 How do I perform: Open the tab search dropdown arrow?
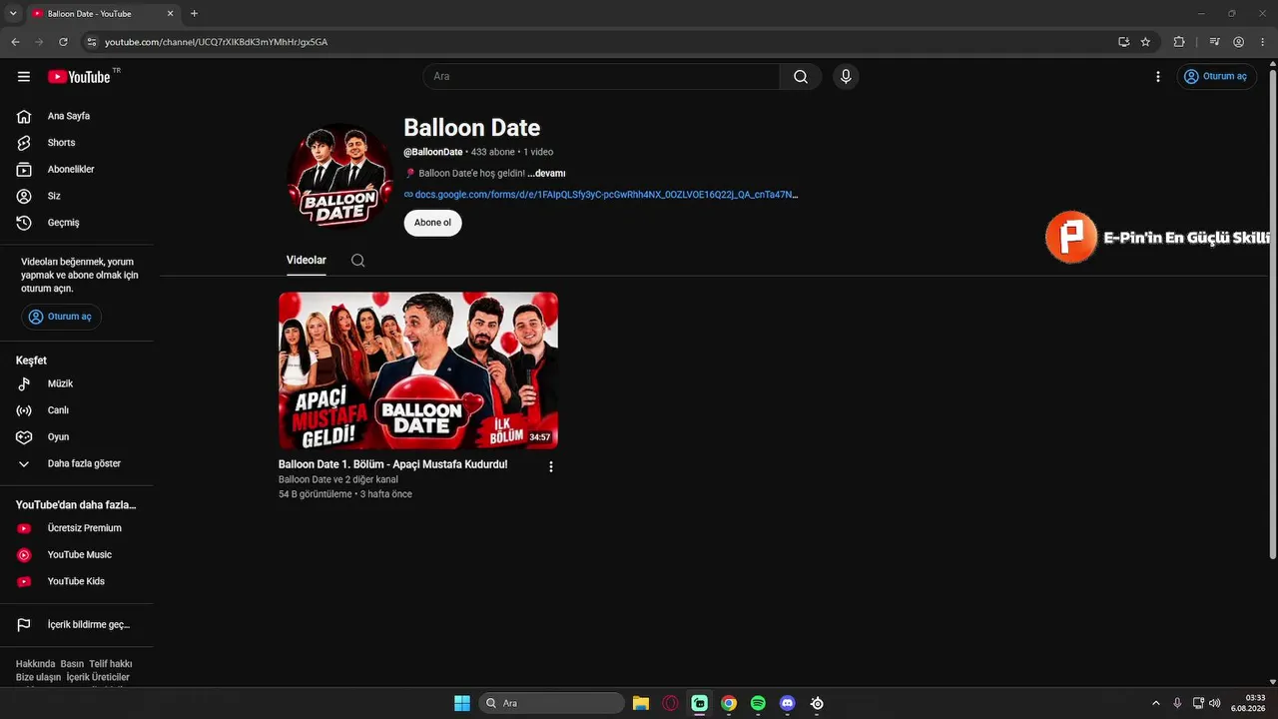[13, 14]
